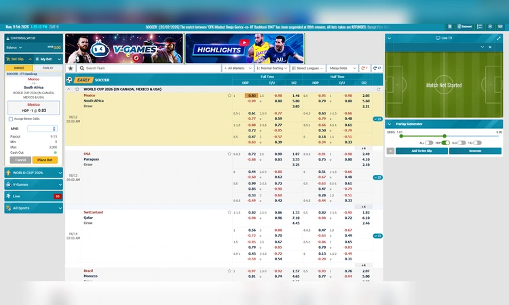Enable the O/U parlay toggle

click(461, 142)
